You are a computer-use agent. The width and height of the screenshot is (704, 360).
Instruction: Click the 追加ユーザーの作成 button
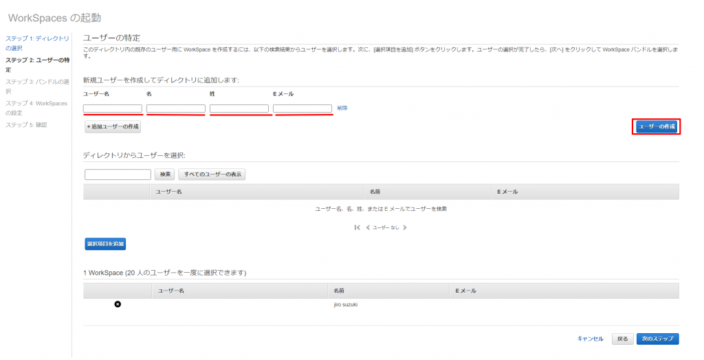click(113, 126)
